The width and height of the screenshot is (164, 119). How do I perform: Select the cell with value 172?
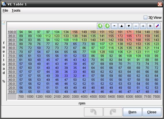120,36
